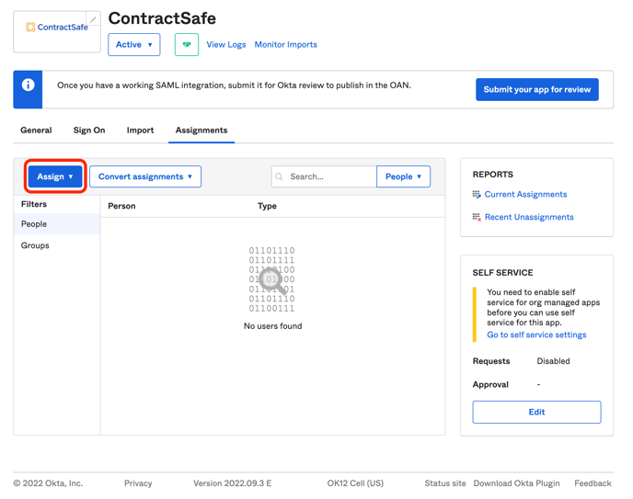Select the Groups filter

tap(36, 245)
